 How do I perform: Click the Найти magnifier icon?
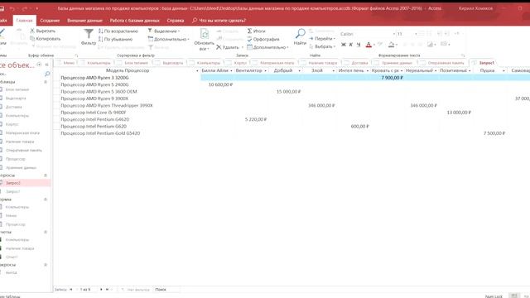[x=300, y=34]
